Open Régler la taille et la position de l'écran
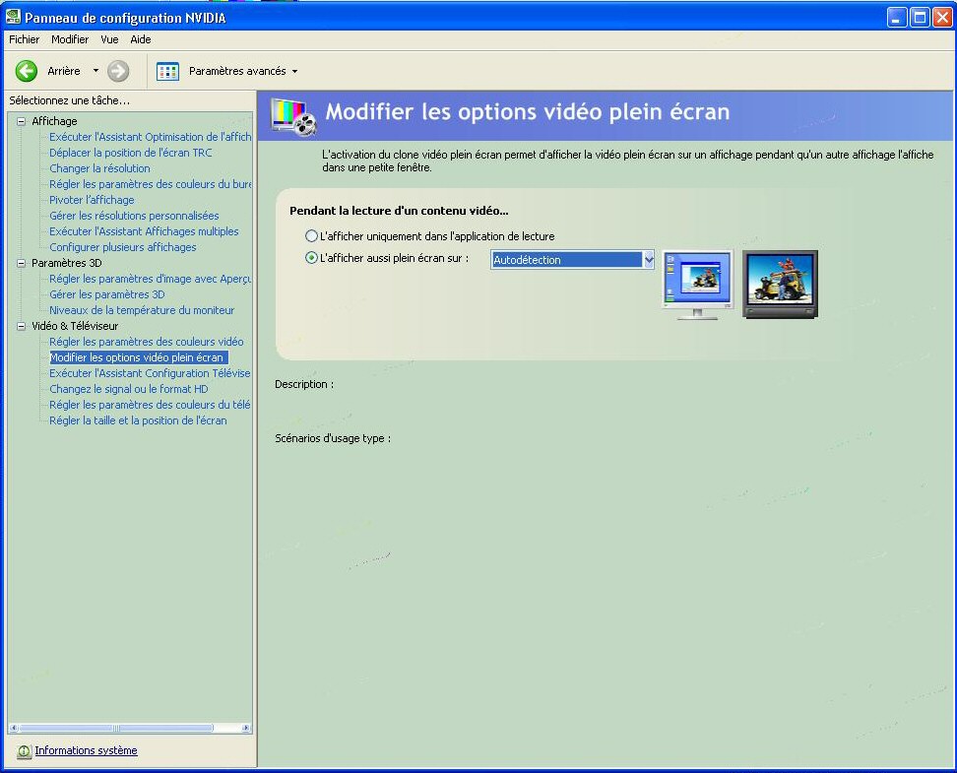The image size is (957, 773). pos(138,420)
